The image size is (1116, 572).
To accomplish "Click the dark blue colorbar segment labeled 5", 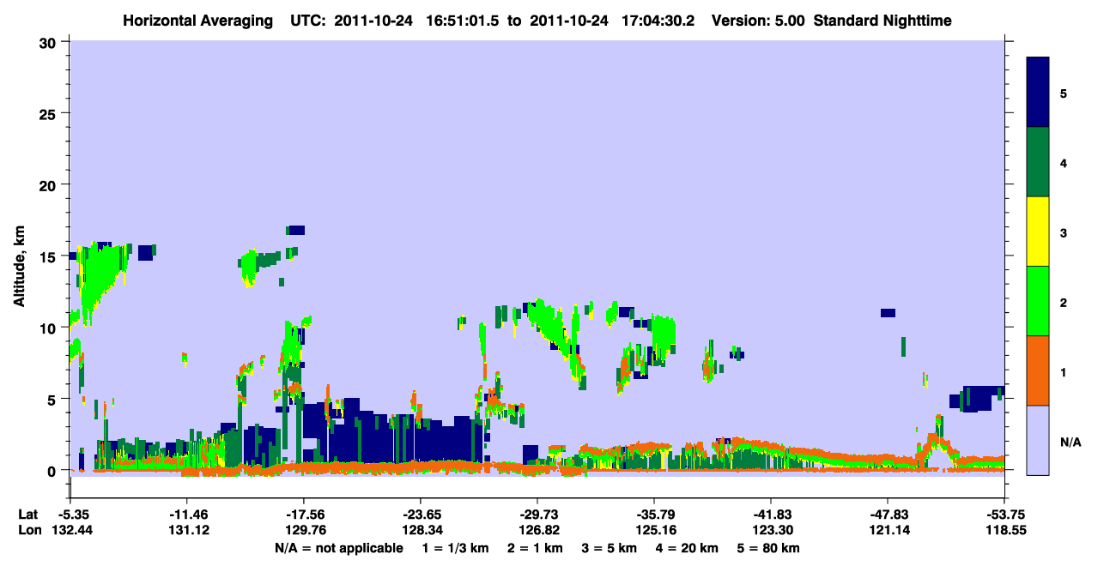I will pyautogui.click(x=1038, y=93).
